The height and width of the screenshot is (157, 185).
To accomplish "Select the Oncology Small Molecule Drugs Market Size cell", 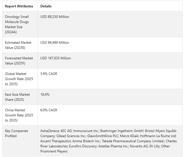I will [17, 24].
